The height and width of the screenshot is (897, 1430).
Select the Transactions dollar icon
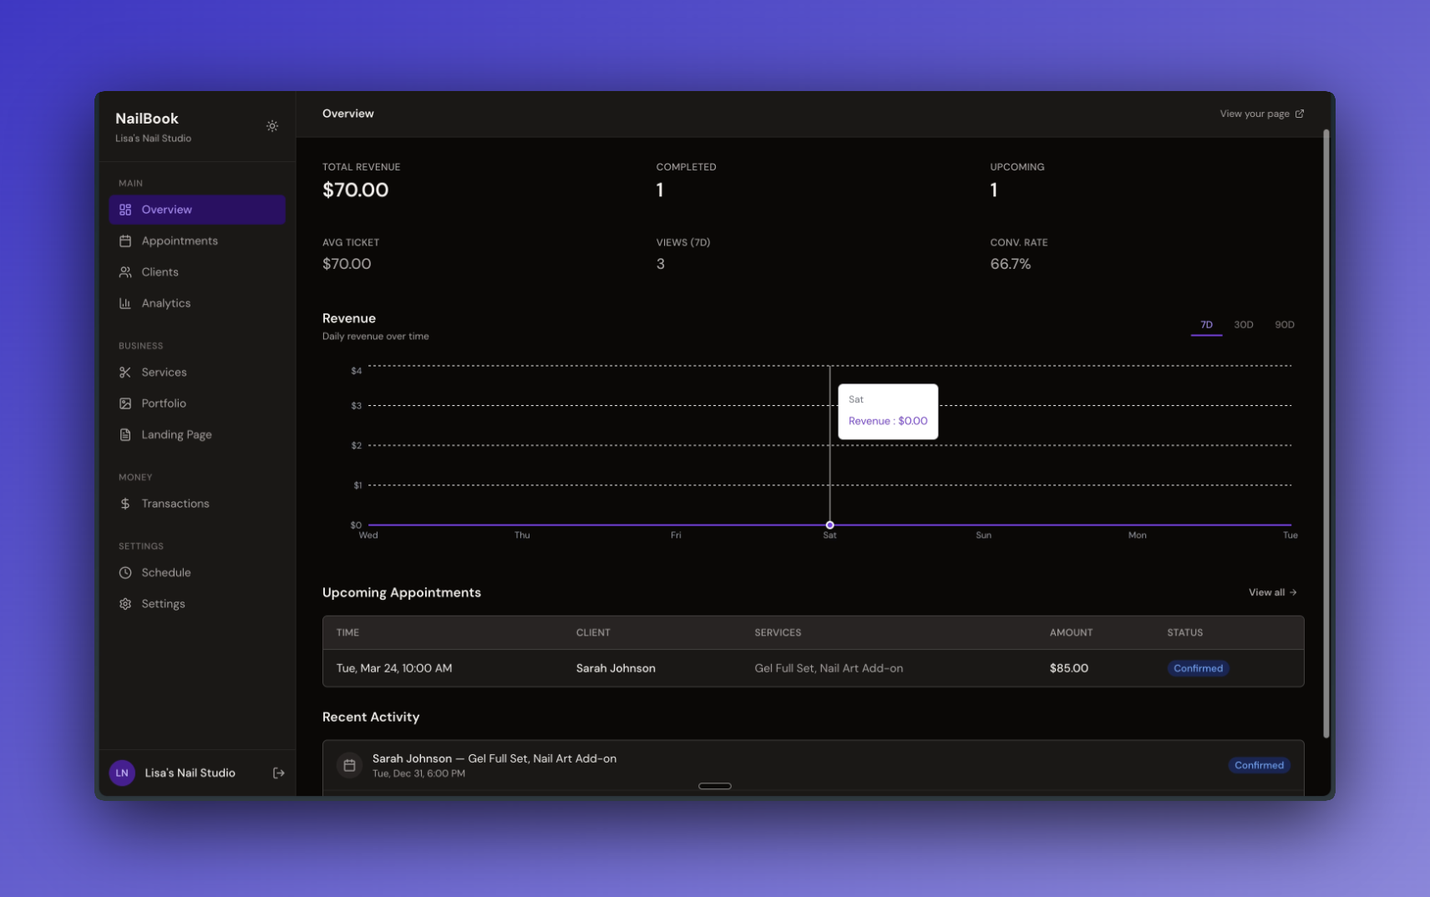click(125, 503)
